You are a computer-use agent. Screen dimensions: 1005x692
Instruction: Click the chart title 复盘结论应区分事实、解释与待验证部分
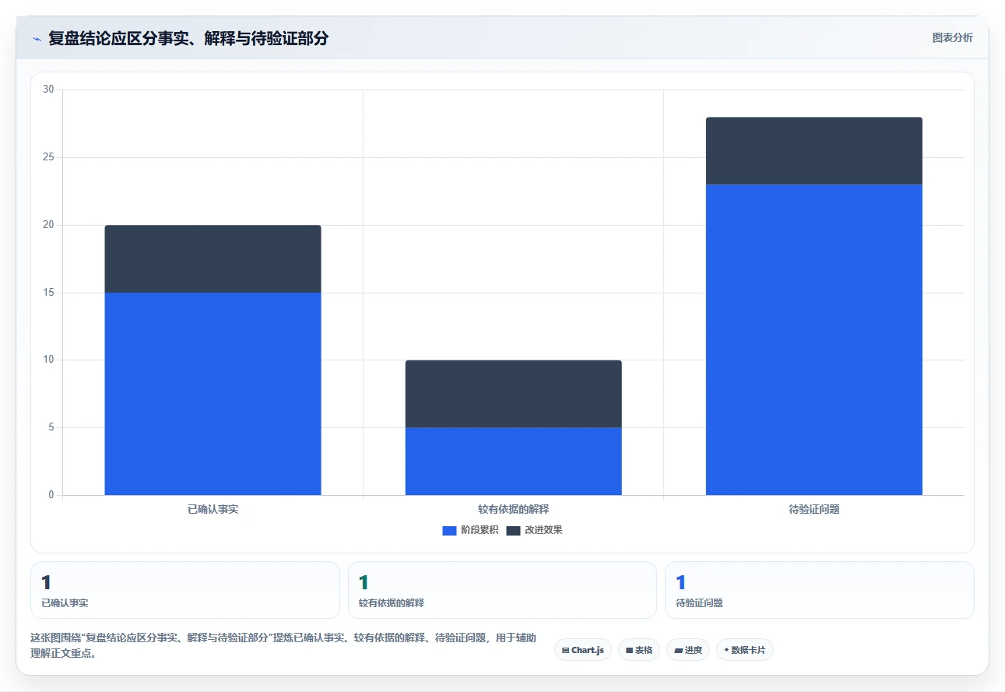188,38
